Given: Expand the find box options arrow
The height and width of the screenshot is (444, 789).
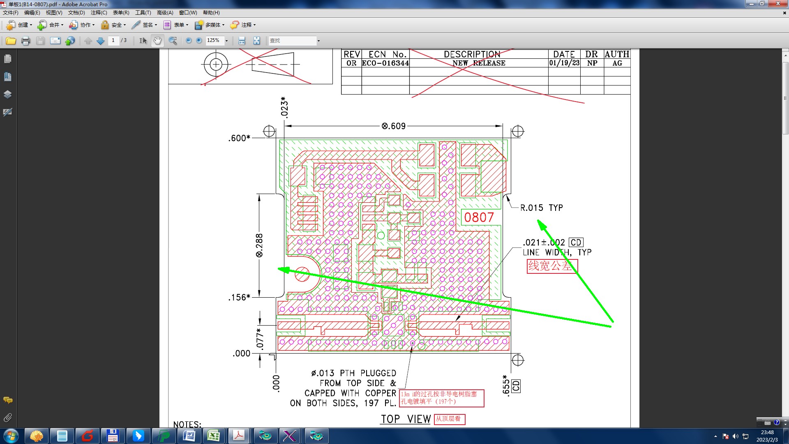Looking at the screenshot, I should point(318,41).
